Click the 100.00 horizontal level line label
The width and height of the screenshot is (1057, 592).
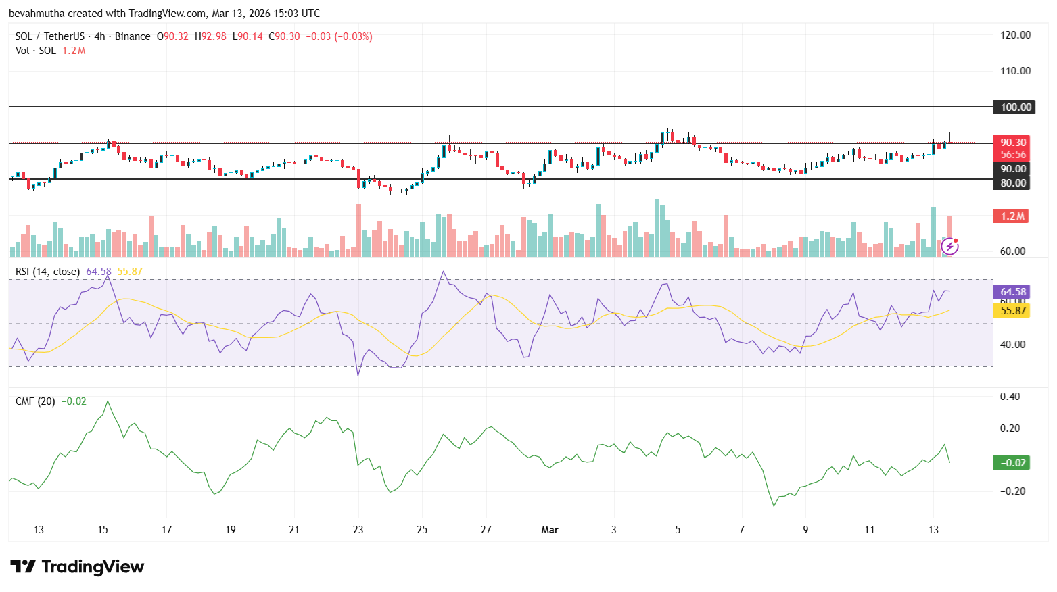[x=1013, y=106]
